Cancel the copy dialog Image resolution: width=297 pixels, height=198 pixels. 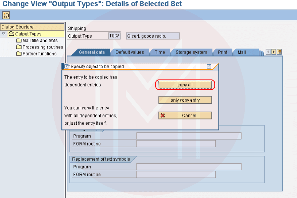pyautogui.click(x=185, y=115)
